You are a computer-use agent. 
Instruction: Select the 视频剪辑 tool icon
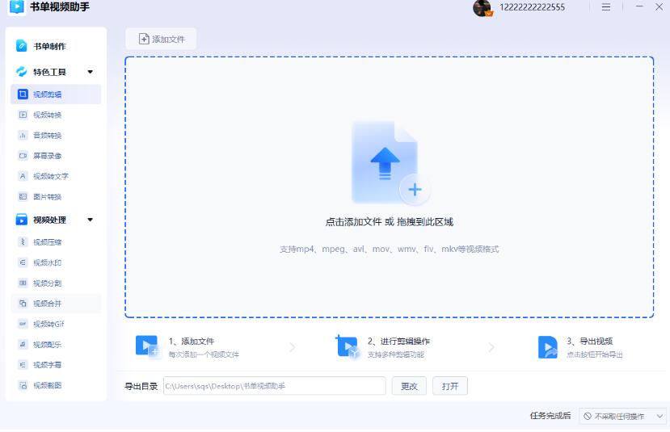(23, 94)
